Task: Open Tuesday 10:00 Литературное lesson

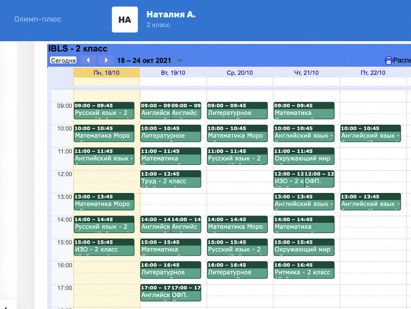Action: (171, 133)
